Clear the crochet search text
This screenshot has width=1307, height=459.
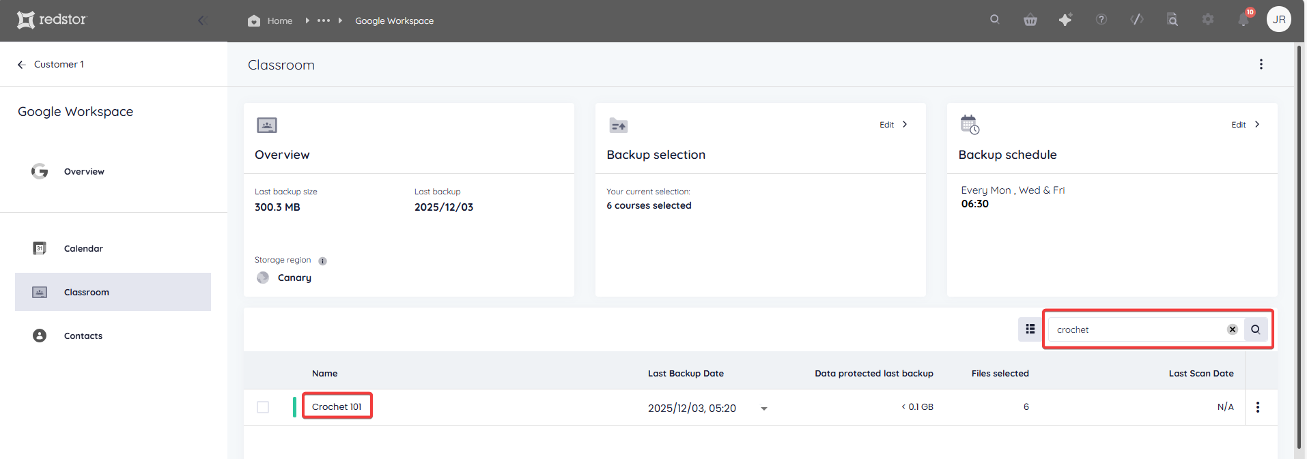(x=1233, y=329)
